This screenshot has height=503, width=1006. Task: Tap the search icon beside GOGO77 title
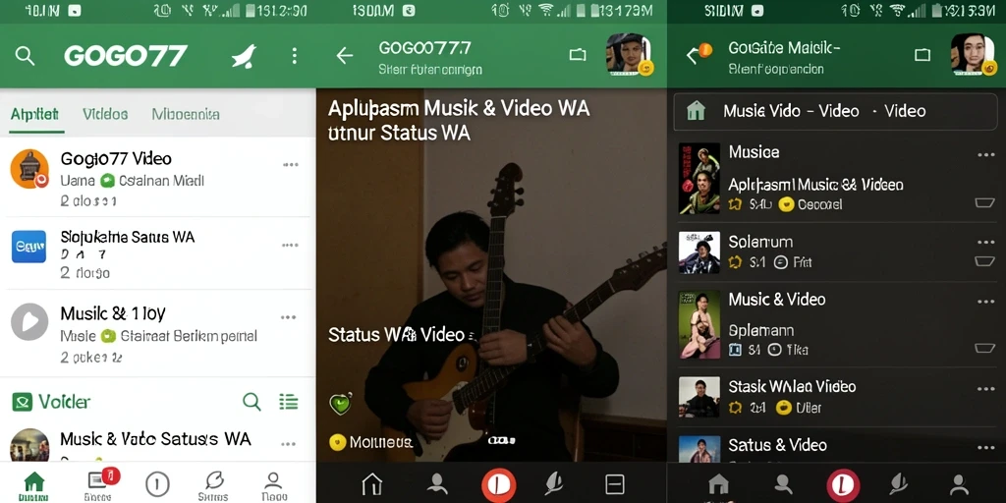pyautogui.click(x=25, y=56)
